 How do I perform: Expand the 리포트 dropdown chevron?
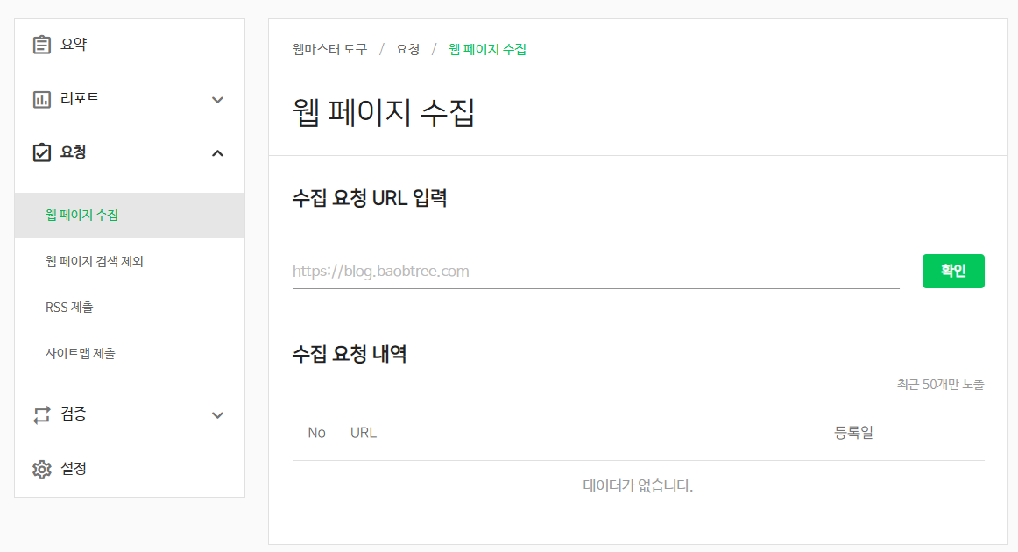tap(216, 98)
